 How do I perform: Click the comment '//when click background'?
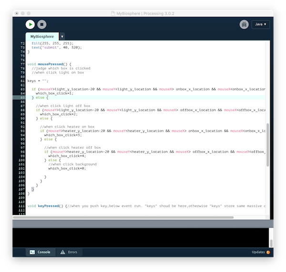[x=72, y=164]
